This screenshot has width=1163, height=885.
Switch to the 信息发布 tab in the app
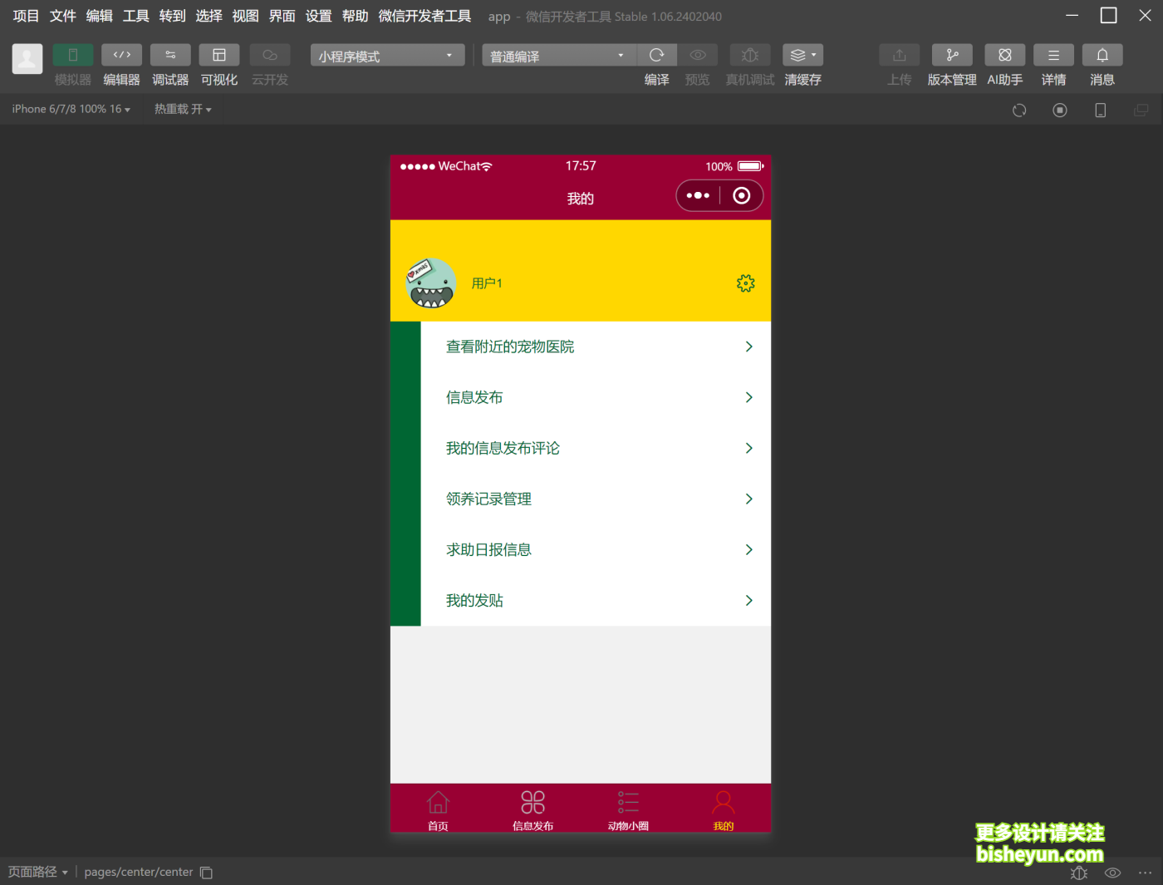click(532, 808)
